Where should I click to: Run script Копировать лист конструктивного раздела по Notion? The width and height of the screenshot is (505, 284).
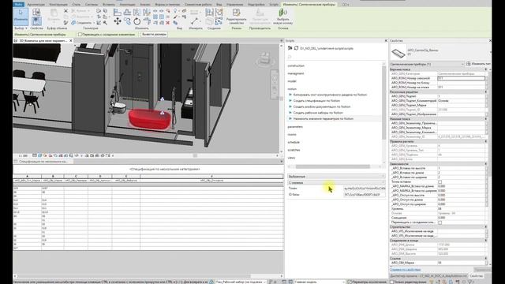(x=330, y=95)
